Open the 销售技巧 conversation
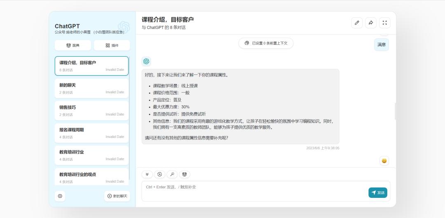The image size is (445, 218). click(x=91, y=111)
